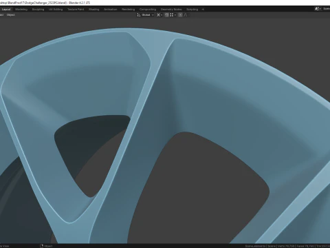Open the Sculpting workspace tab
The height and width of the screenshot is (248, 330).
tap(38, 10)
